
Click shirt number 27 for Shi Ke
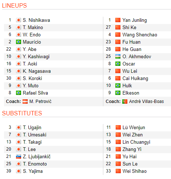108,27
